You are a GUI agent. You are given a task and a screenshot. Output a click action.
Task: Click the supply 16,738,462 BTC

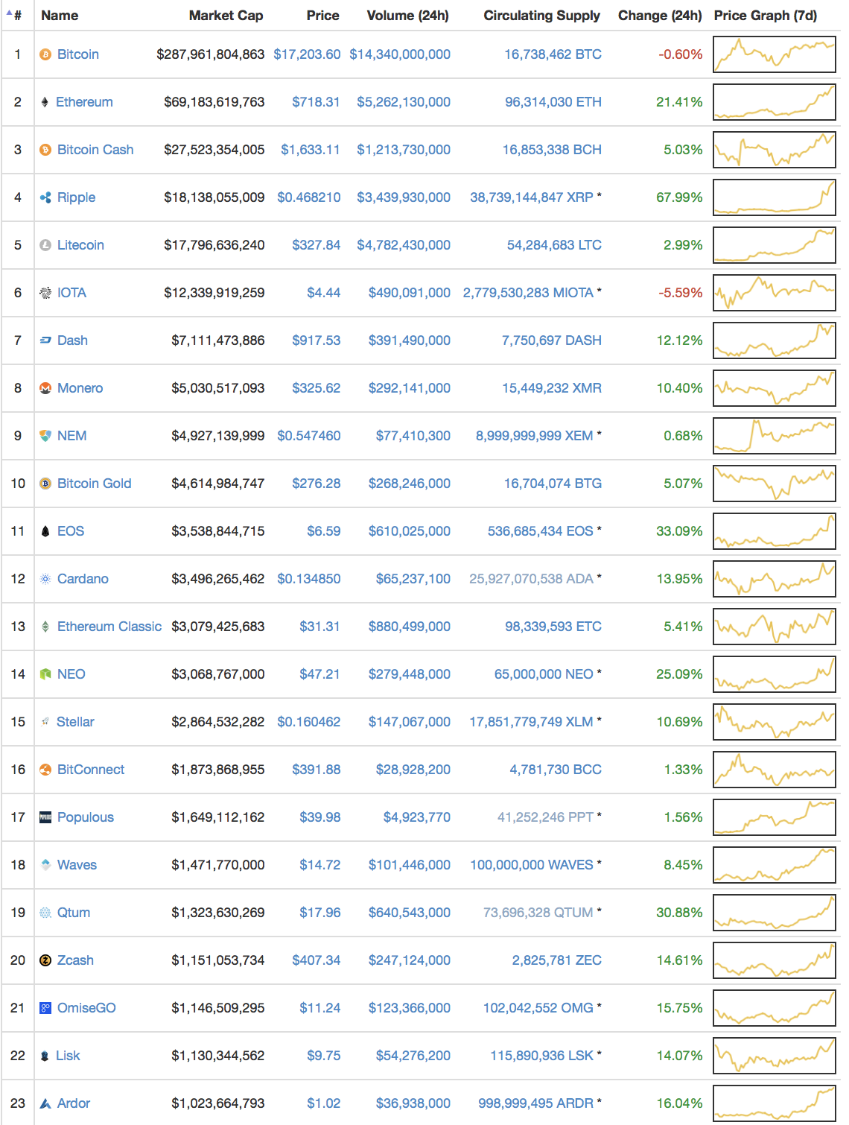coord(553,54)
